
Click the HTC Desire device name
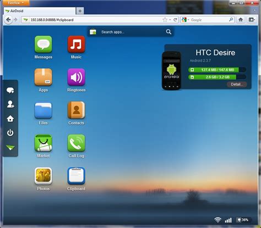215,53
